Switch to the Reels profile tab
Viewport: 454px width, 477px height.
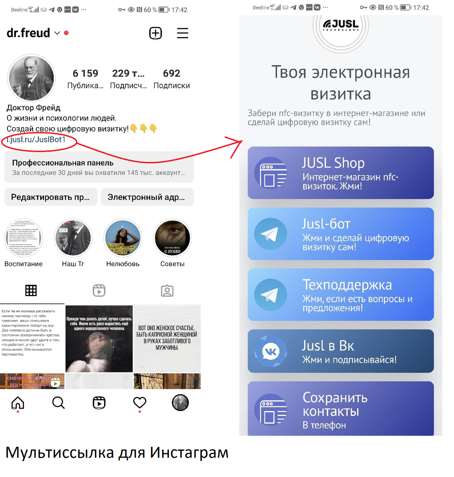click(x=99, y=291)
